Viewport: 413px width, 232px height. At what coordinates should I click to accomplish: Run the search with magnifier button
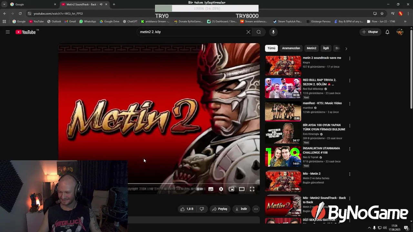259,32
